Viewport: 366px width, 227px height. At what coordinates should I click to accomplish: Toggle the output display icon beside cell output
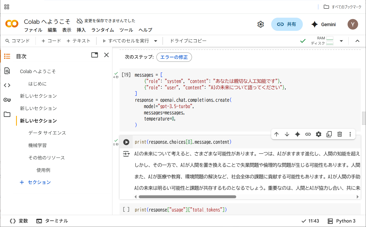[126, 154]
